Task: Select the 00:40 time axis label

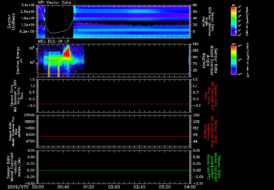Action: click(63, 187)
